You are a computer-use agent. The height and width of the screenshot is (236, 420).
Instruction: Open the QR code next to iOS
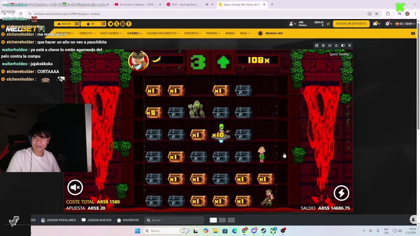[x=103, y=24]
